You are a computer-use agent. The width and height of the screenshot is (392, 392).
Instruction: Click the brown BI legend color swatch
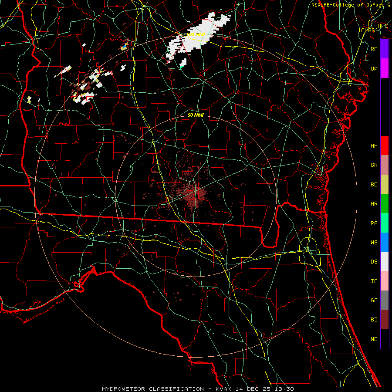(x=385, y=320)
